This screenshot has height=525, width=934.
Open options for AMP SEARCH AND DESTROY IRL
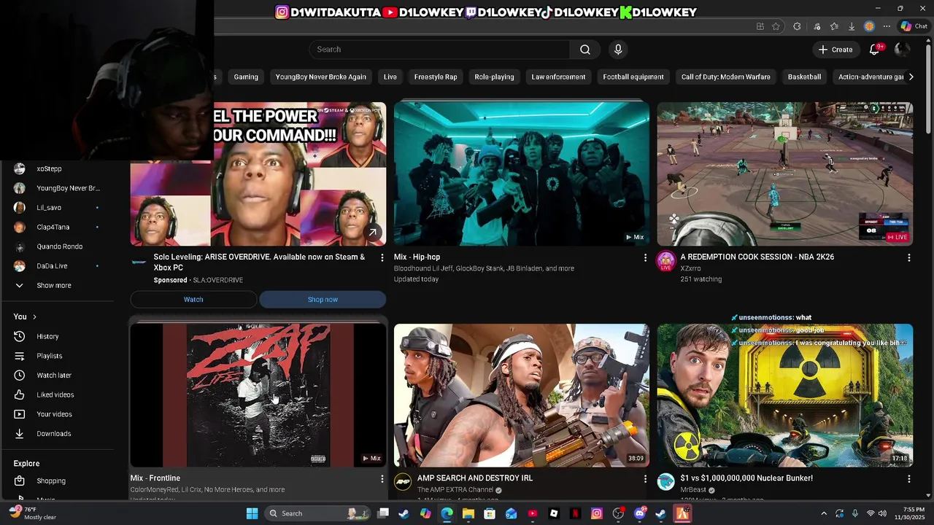point(645,478)
